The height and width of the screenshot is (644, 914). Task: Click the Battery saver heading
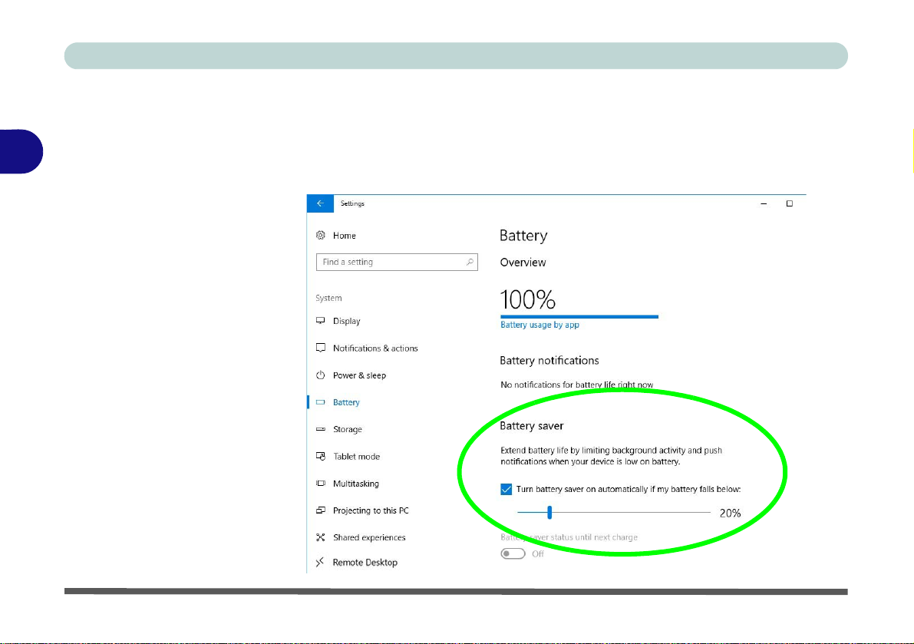(x=532, y=426)
